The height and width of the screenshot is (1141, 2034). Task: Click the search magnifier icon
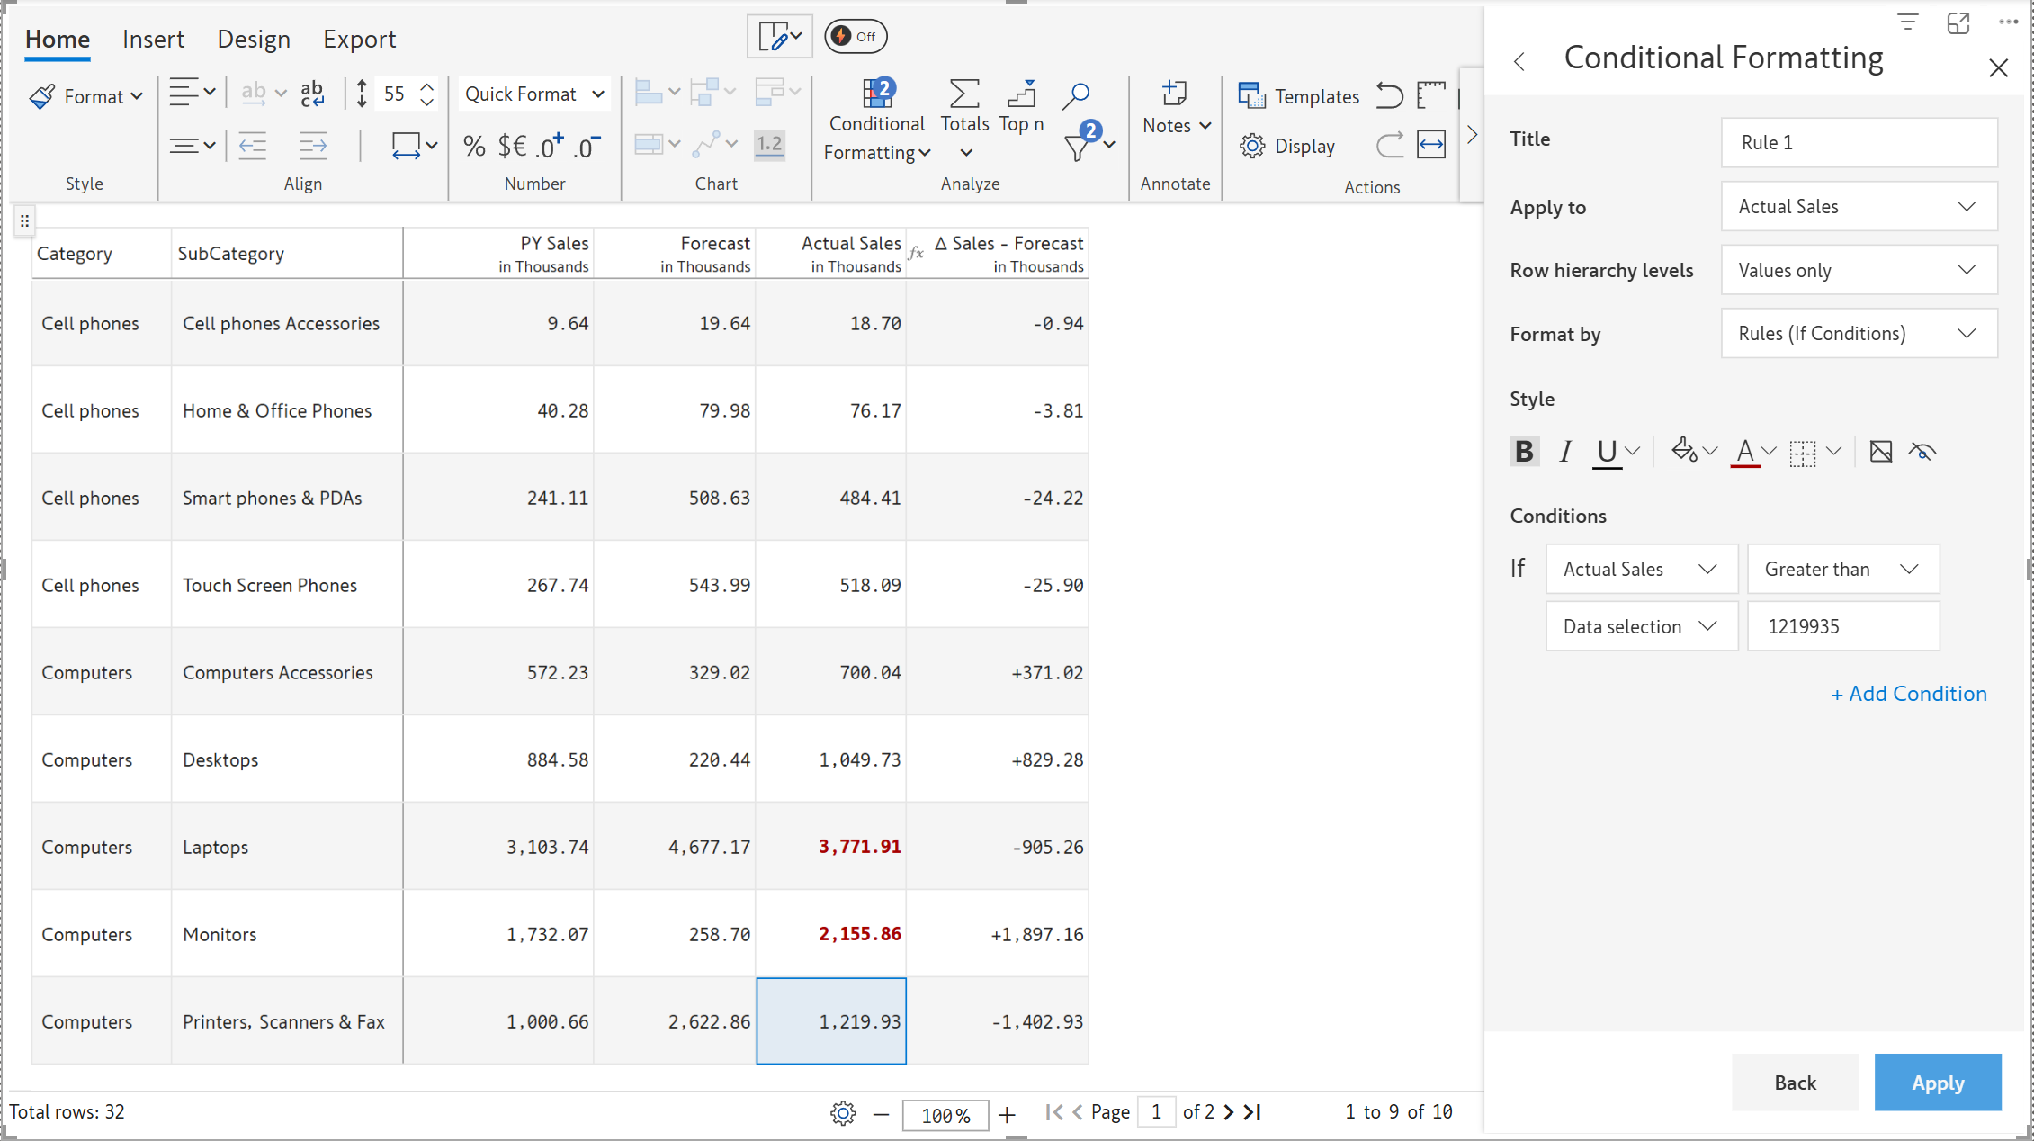(1075, 94)
